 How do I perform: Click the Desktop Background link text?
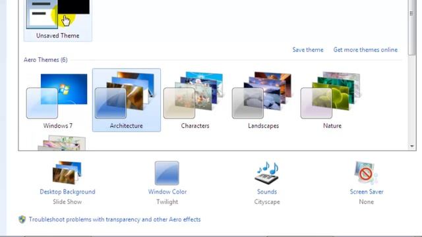pos(67,192)
